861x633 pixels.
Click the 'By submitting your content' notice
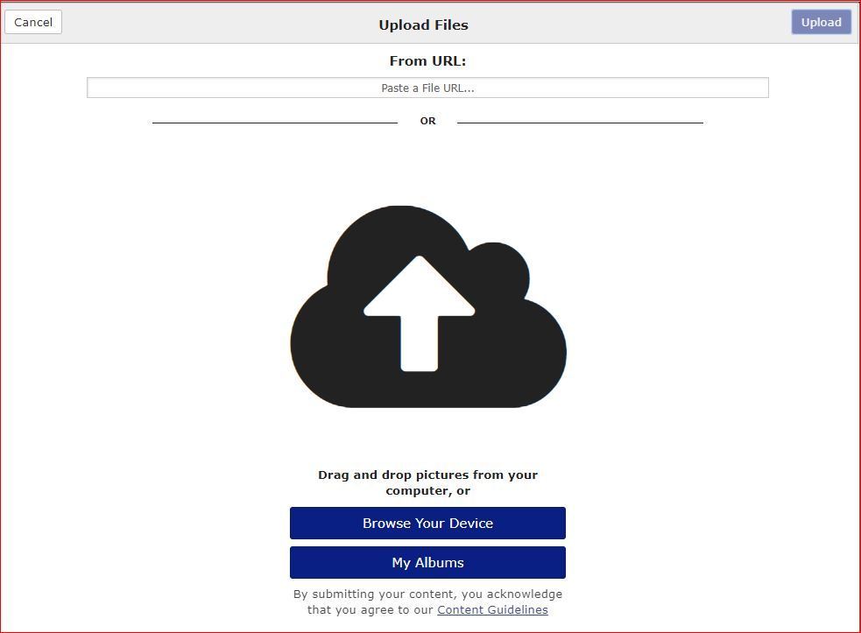[x=427, y=594]
